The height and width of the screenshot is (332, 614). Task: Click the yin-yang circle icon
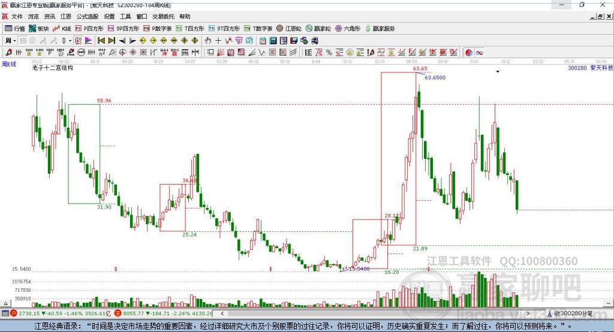(x=469, y=53)
